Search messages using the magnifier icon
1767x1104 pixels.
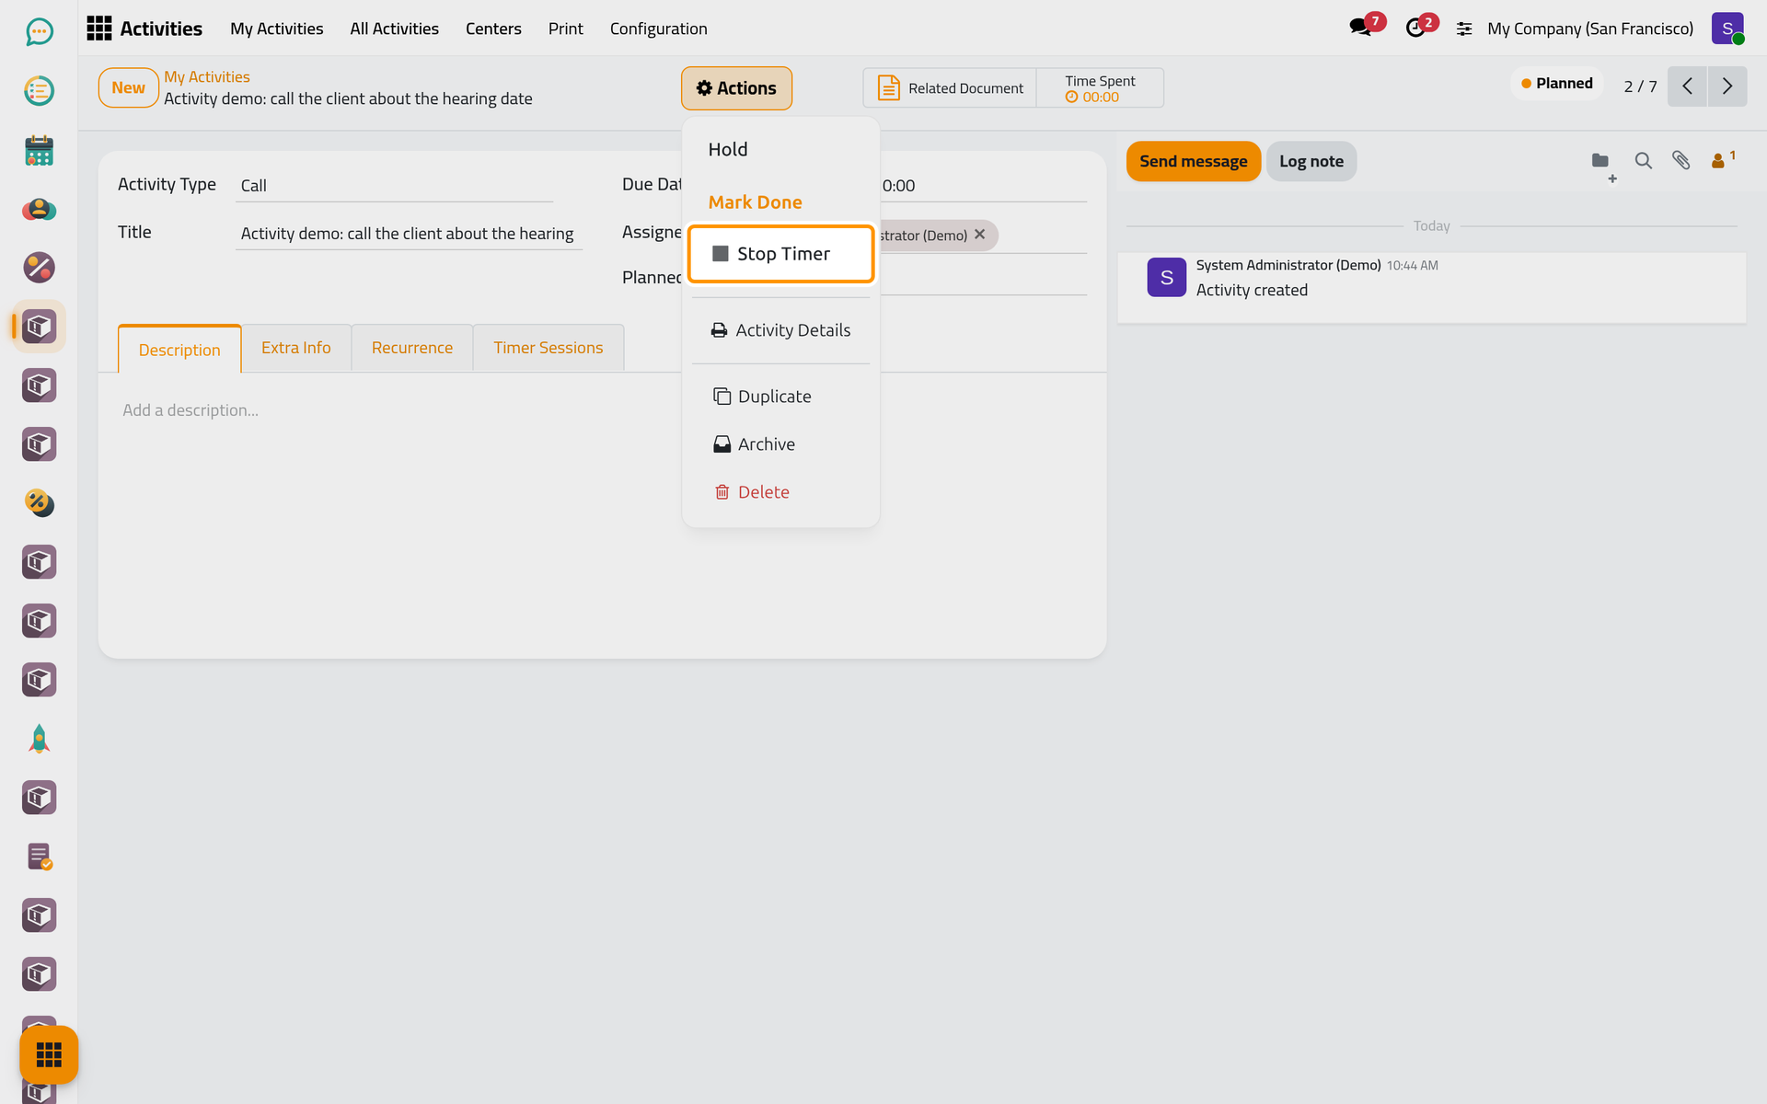pyautogui.click(x=1643, y=161)
